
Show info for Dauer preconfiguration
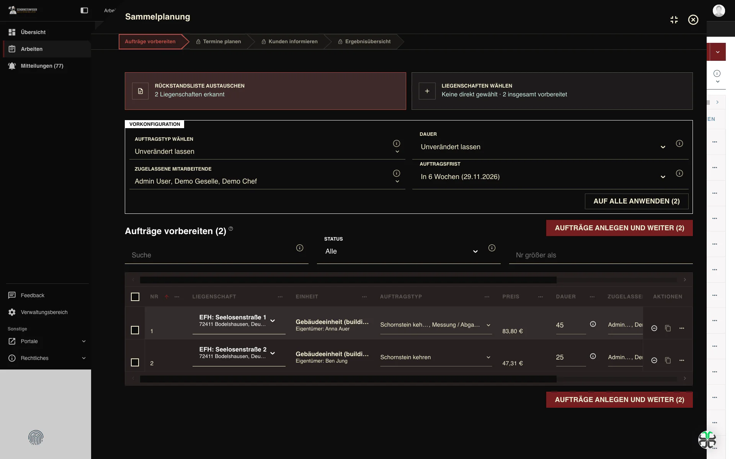(x=679, y=143)
